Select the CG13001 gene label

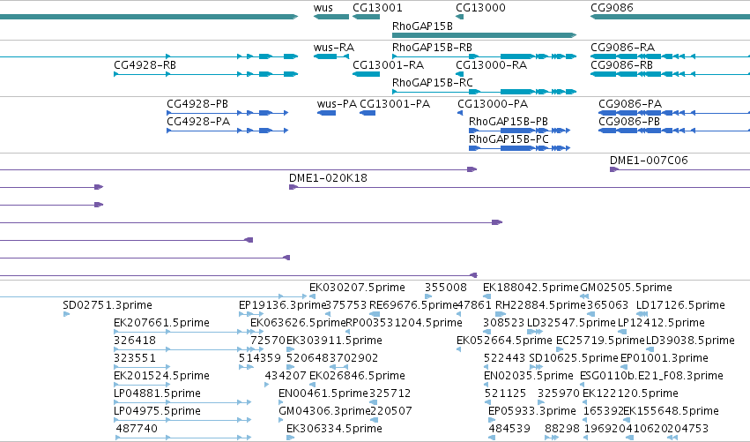tap(377, 8)
